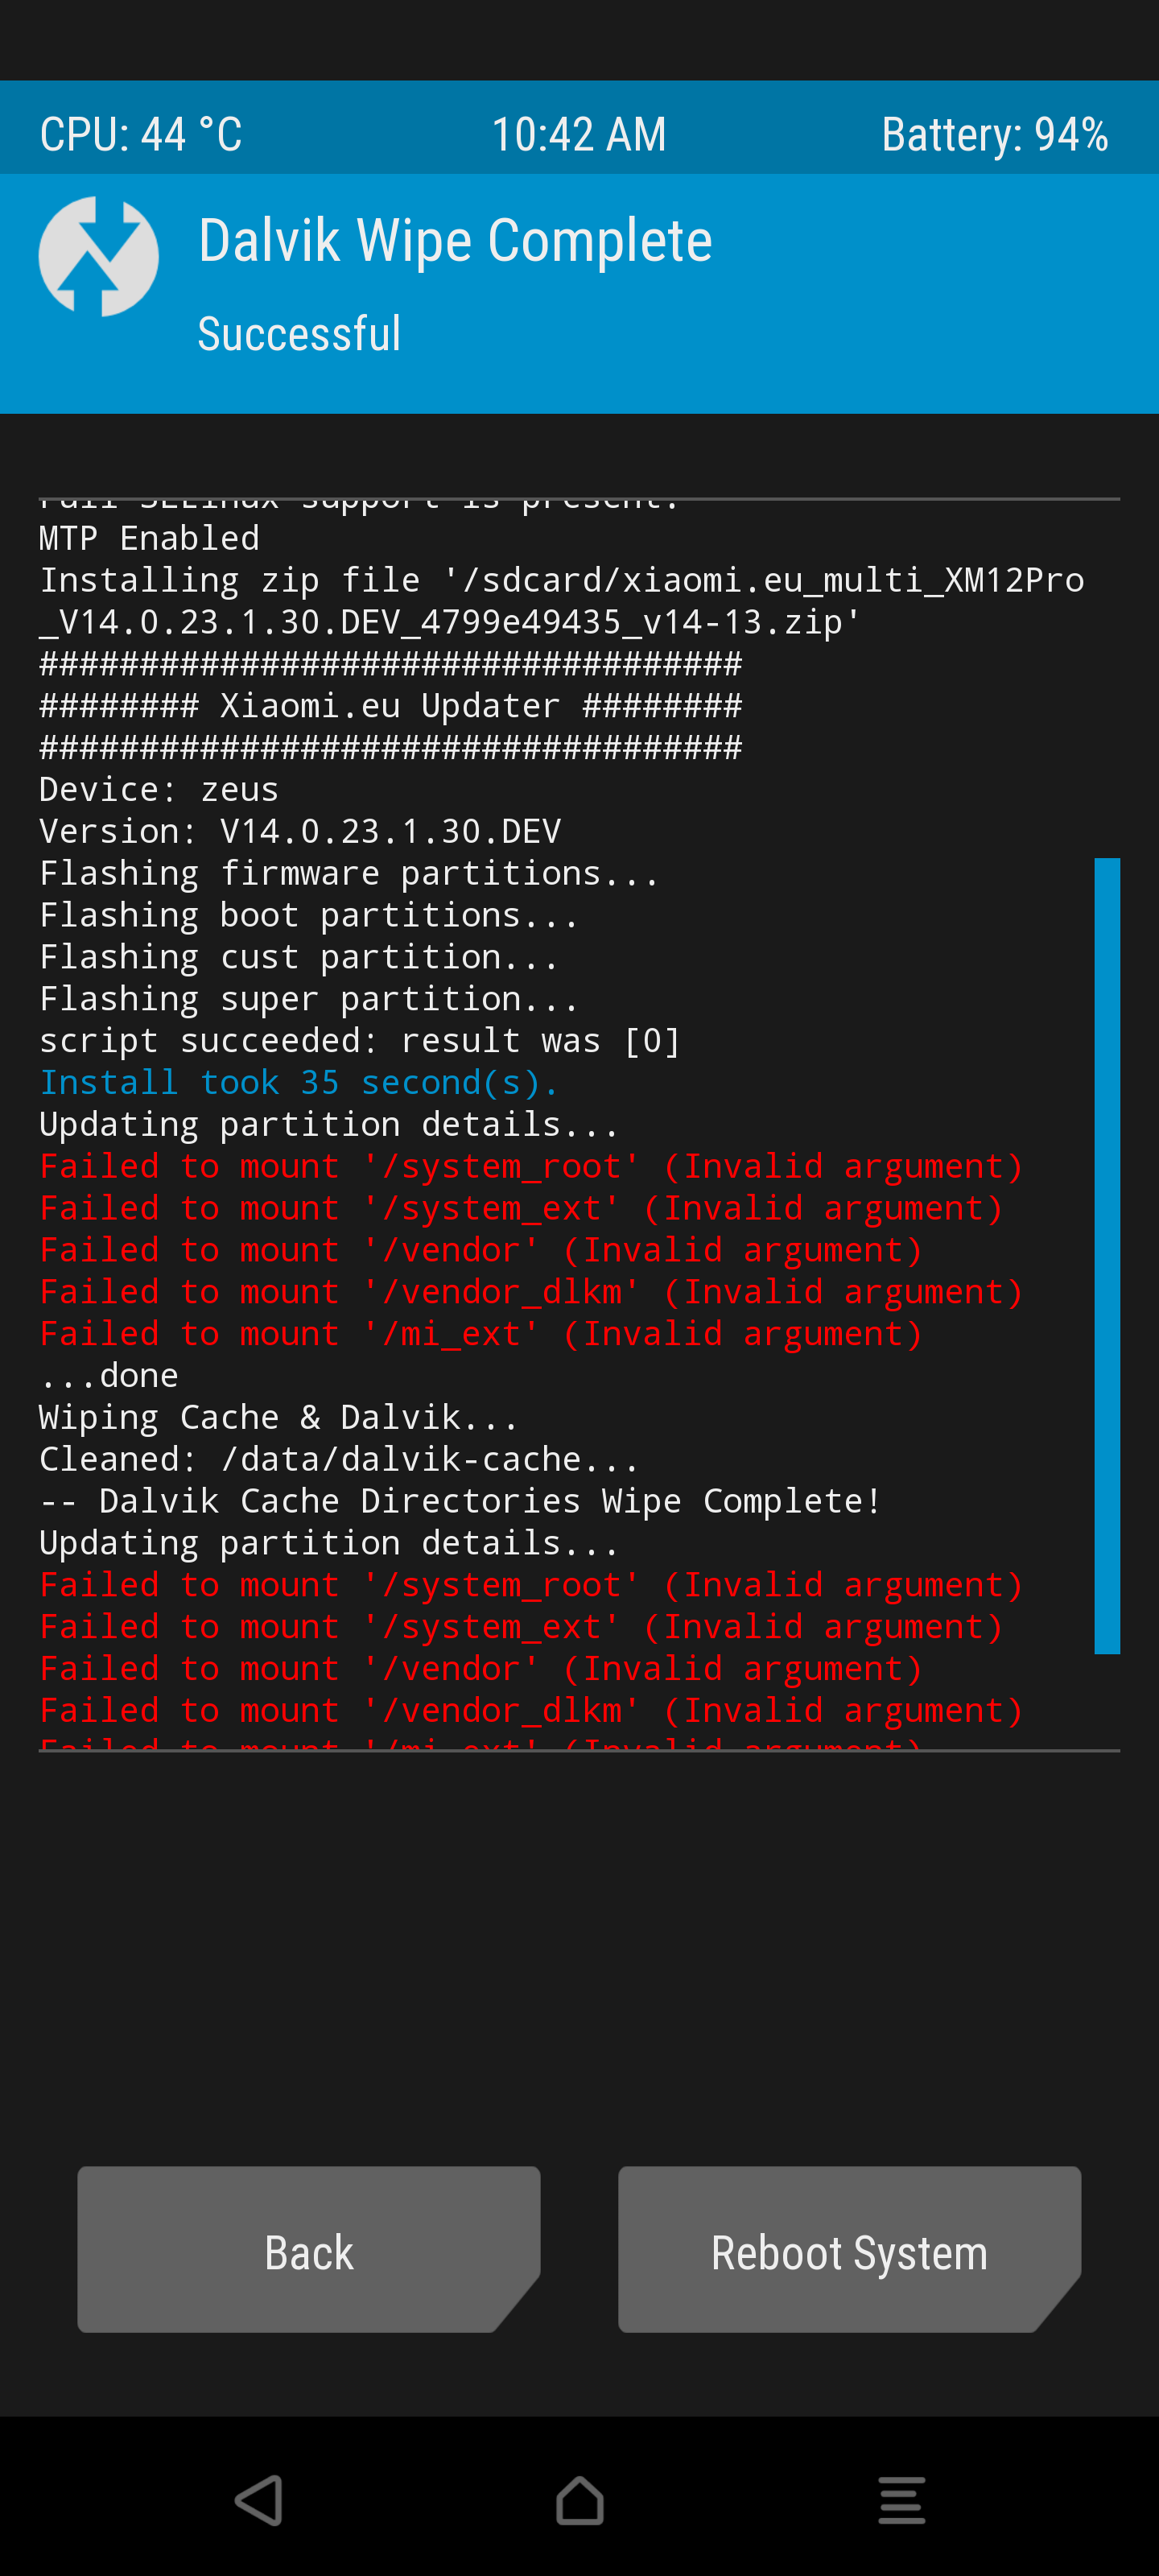Tap the Dalvik Wipe Complete title
The height and width of the screenshot is (2576, 1159).
pyautogui.click(x=455, y=241)
